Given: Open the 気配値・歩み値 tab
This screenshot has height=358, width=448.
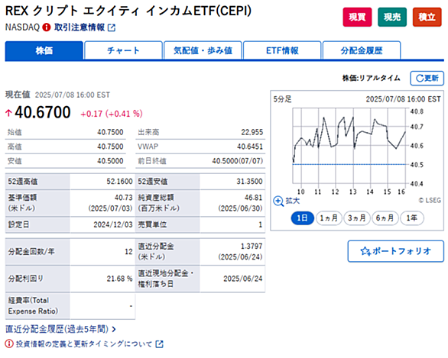Looking at the screenshot, I should click(203, 50).
